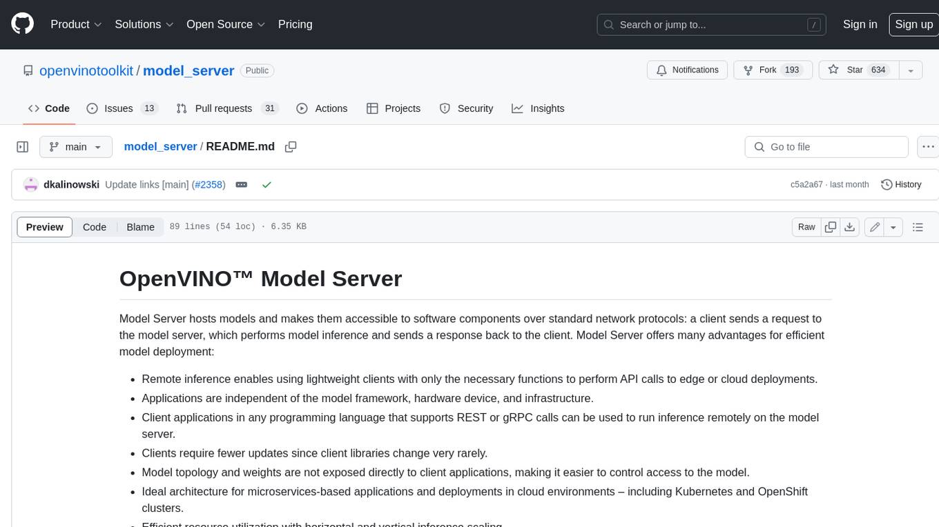Switch to the Projects tab
This screenshot has height=527, width=939.
[x=394, y=108]
